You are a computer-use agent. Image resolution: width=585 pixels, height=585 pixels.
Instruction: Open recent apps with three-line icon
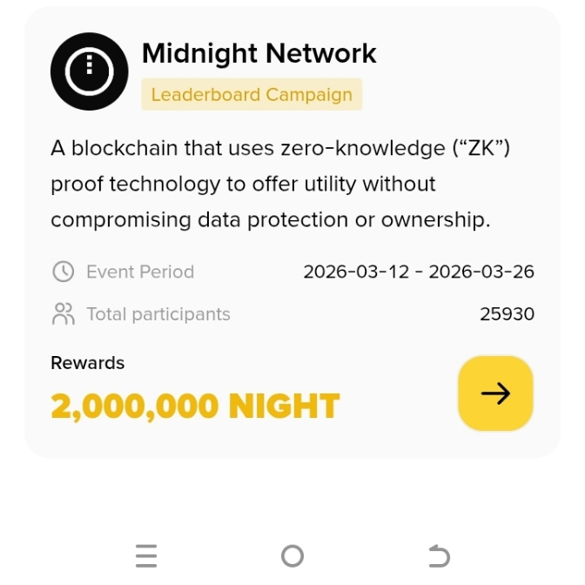pyautogui.click(x=146, y=555)
